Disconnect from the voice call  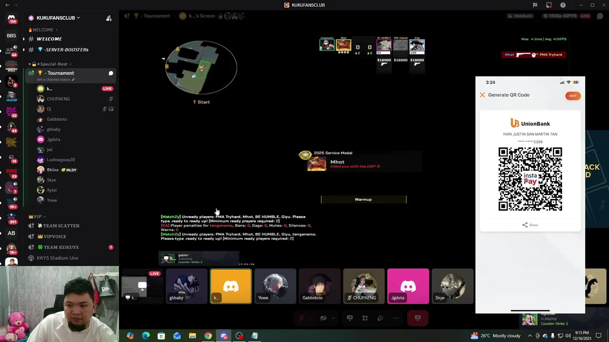(x=418, y=318)
